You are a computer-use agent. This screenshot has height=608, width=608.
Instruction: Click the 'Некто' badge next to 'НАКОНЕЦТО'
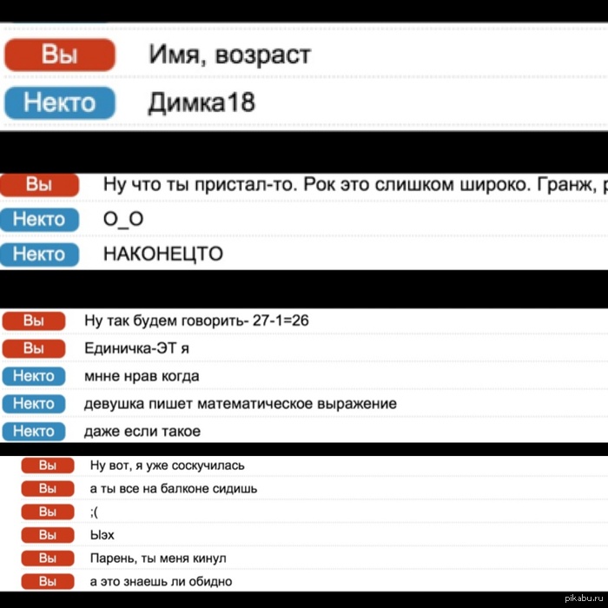tap(39, 254)
